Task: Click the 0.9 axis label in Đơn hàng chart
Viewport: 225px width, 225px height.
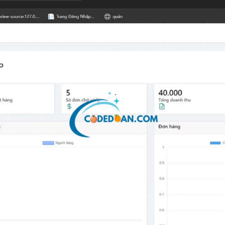Action: click(x=162, y=163)
